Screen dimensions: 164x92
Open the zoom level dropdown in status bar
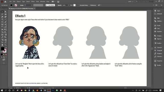14,88
